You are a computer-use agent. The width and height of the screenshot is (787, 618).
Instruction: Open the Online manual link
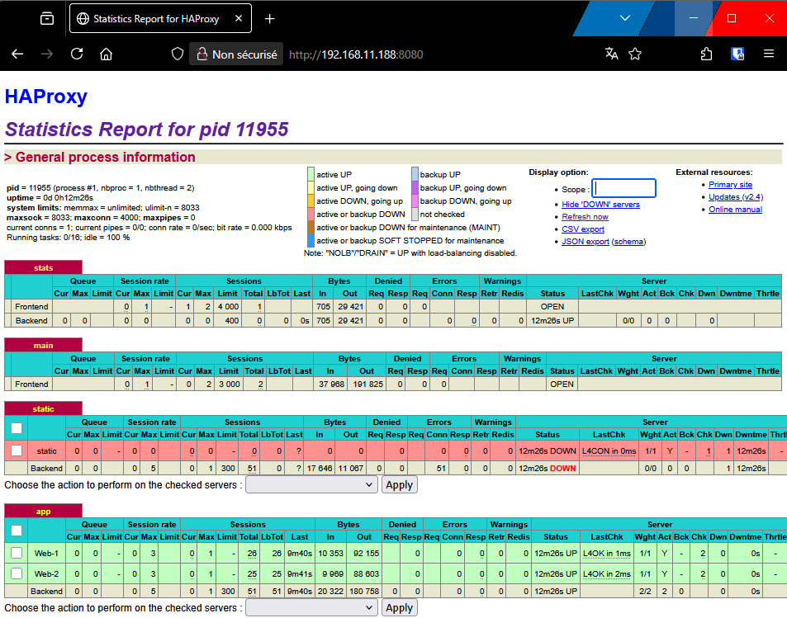pos(735,210)
